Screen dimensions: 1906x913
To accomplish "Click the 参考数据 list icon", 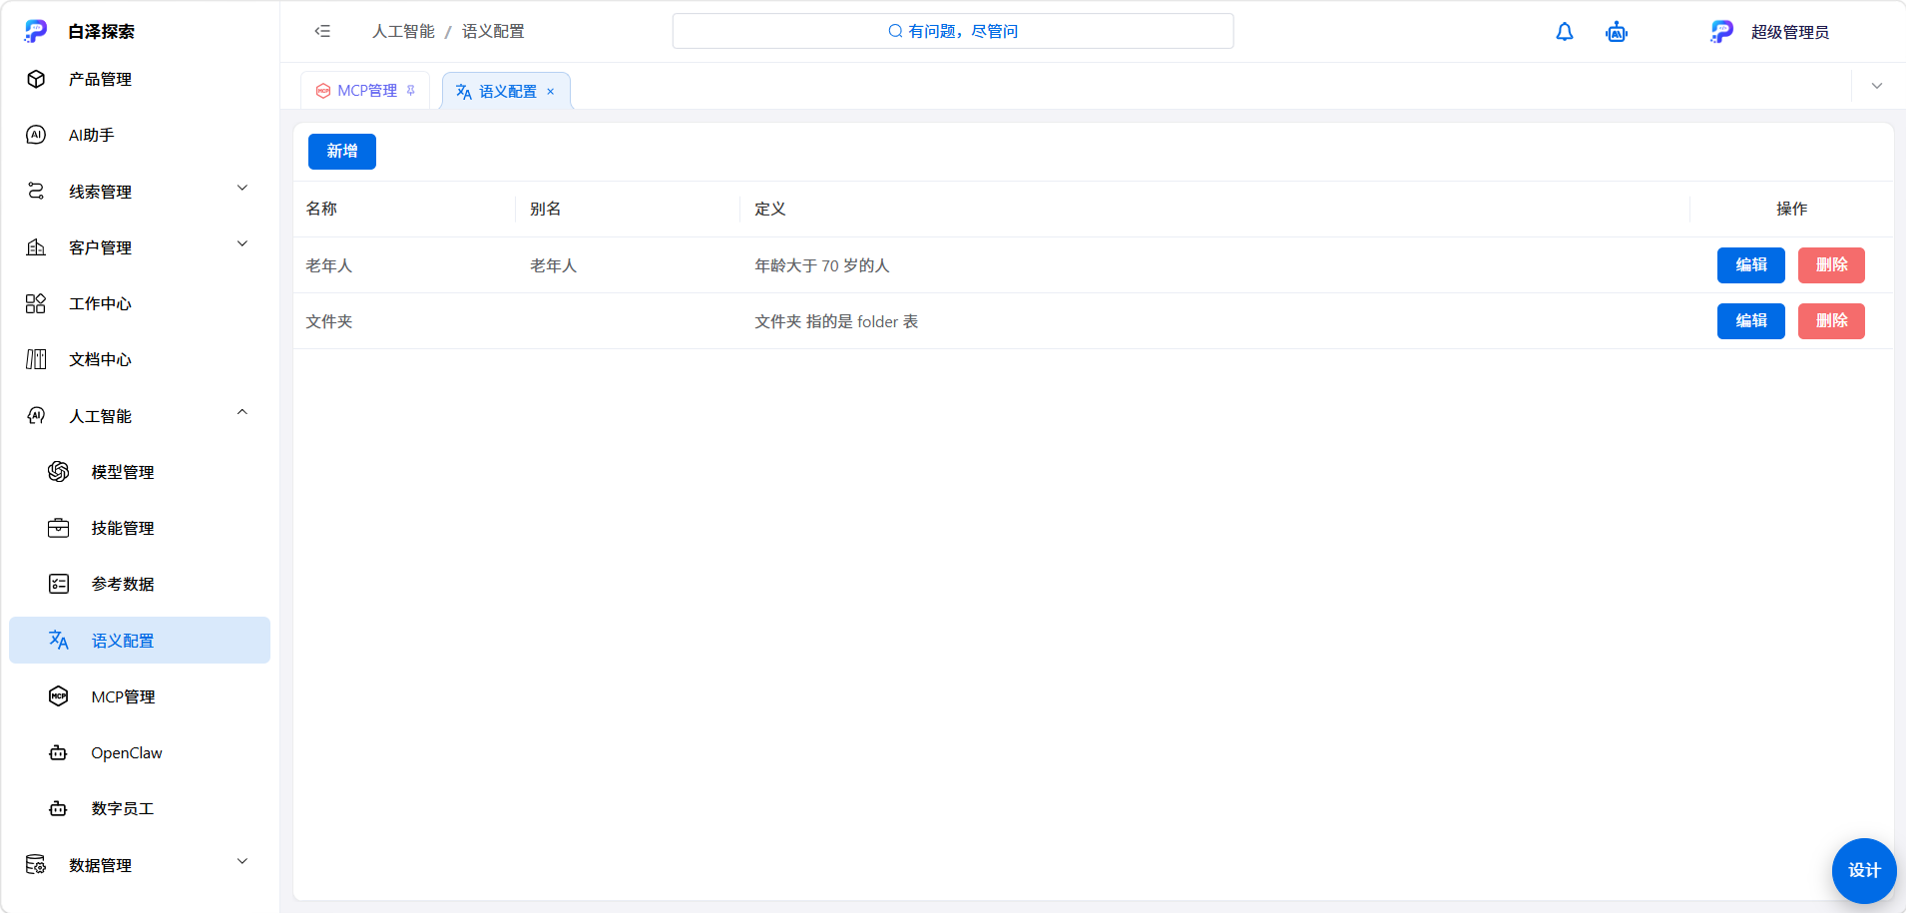I will click(59, 584).
